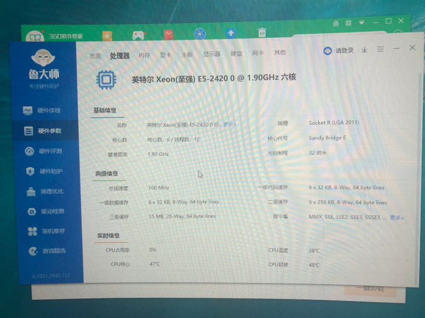This screenshot has height=318, width=425.
Task: Open 硬件体检 in Lu Master sidebar
Action: (42, 110)
